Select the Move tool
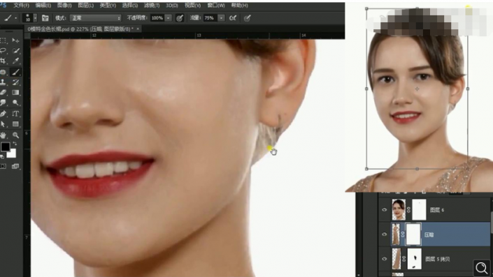 point(15,40)
